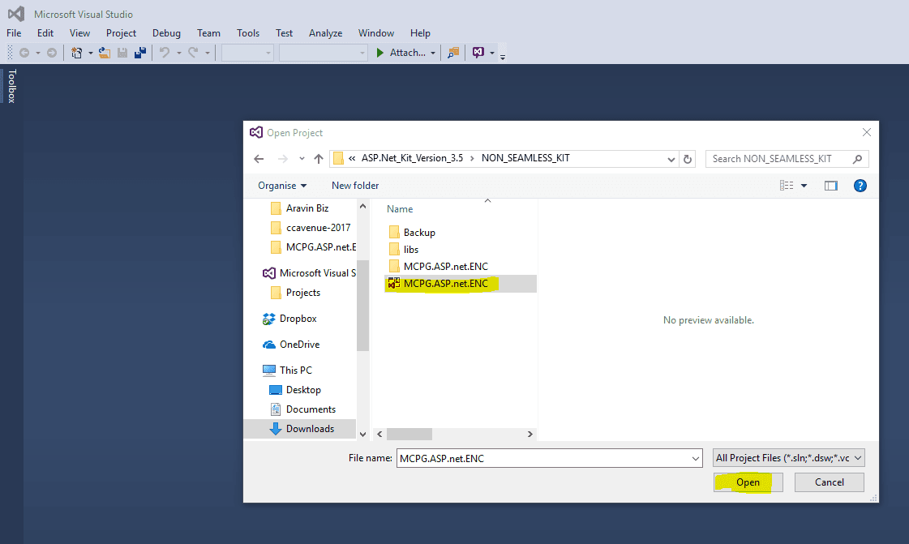Click the file list horizontal scrollbar thumb

click(x=409, y=434)
